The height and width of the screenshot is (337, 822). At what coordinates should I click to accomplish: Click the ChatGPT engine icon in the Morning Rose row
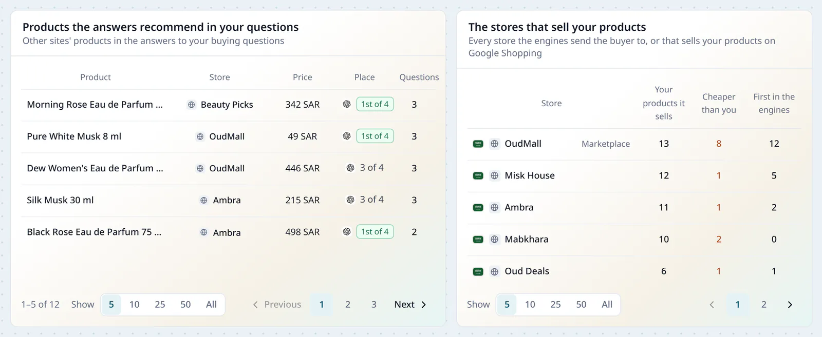tap(347, 104)
